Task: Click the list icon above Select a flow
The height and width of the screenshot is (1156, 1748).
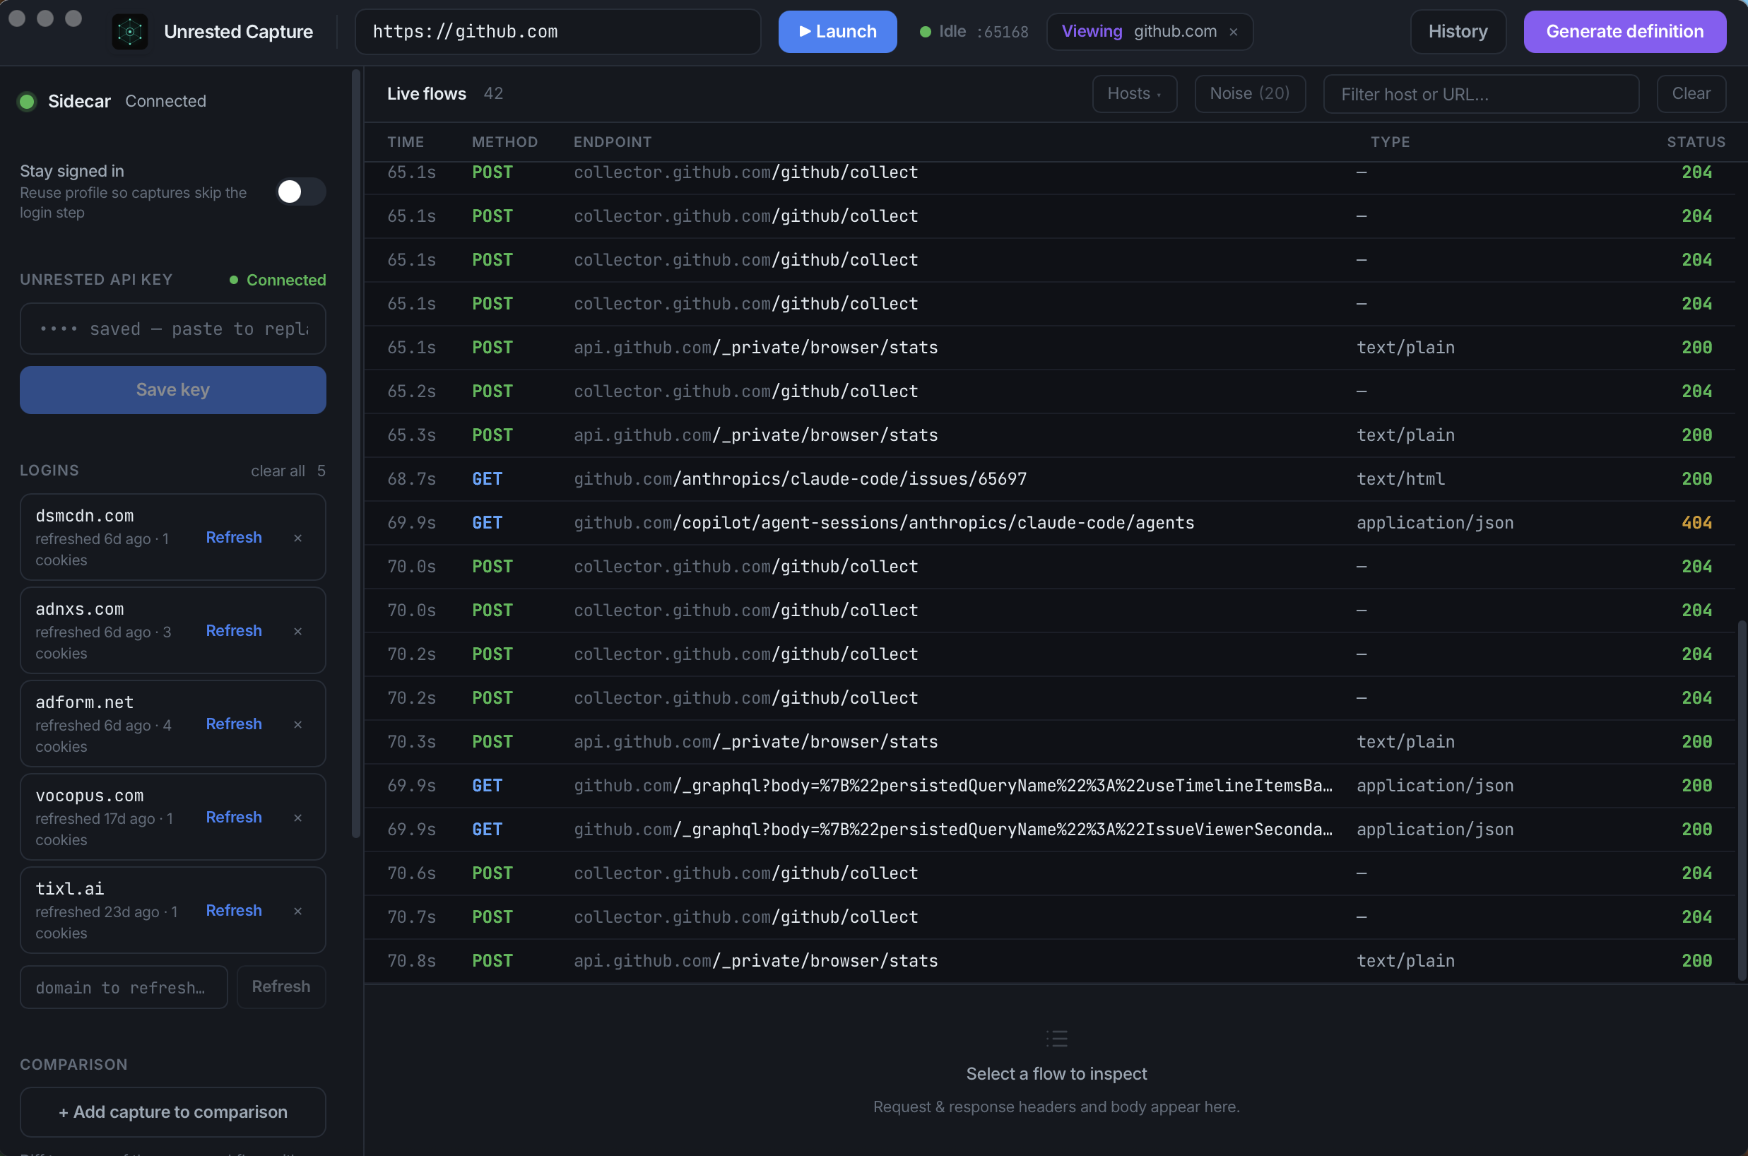Action: (x=1056, y=1039)
